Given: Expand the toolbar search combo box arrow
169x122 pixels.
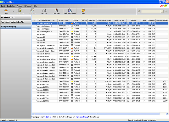Looking at the screenshot, I should pos(162,11).
